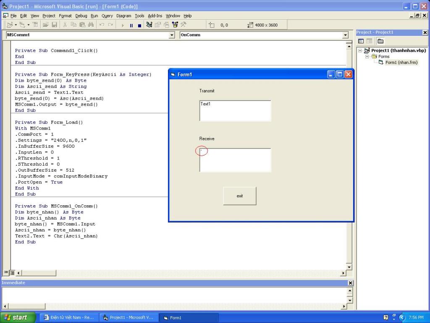
Task: Open the MSComm1 object dropdown
Action: pos(171,35)
